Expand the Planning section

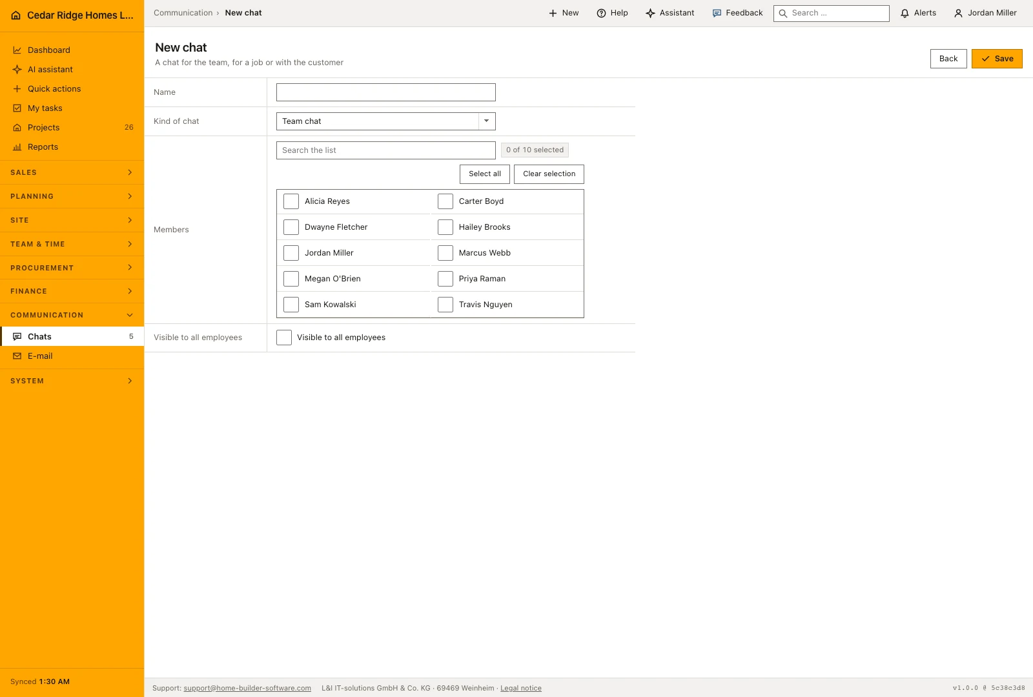(72, 196)
